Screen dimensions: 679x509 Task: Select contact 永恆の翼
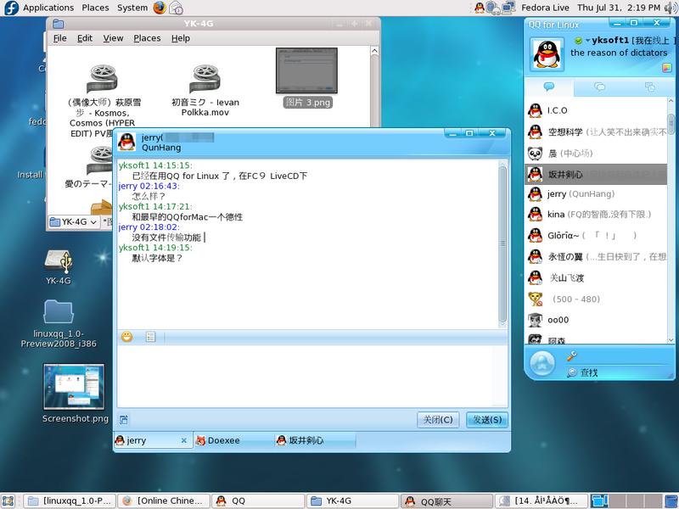tap(597, 257)
